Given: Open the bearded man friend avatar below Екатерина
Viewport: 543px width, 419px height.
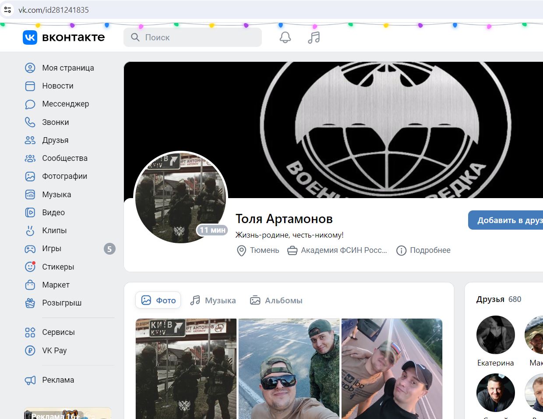Looking at the screenshot, I should tap(496, 393).
